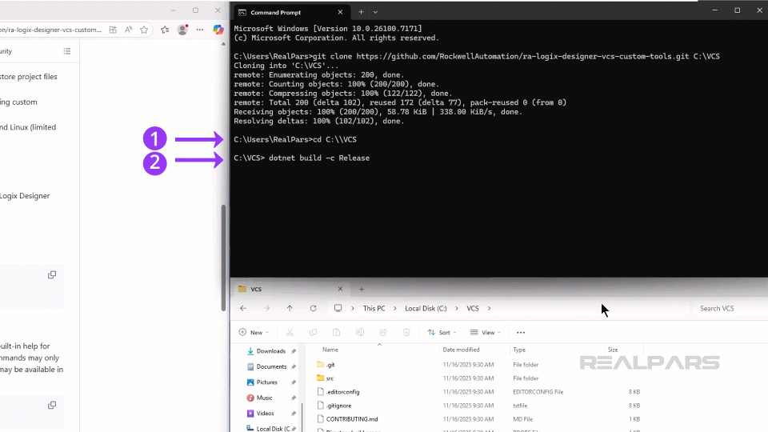The height and width of the screenshot is (432, 768).
Task: Click the Copy icon in Explorer toolbar
Action: pyautogui.click(x=313, y=332)
